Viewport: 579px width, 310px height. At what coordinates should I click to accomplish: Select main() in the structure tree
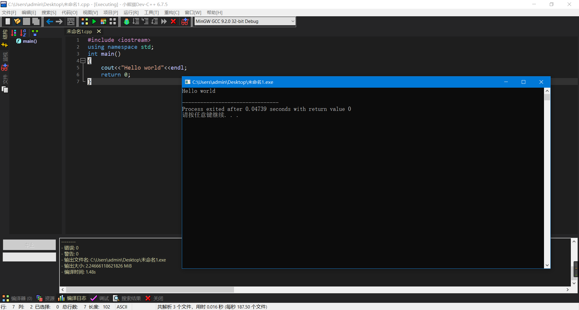(30, 41)
